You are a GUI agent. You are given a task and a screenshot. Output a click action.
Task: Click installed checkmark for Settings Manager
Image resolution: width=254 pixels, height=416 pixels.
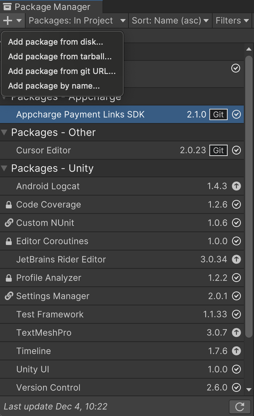236,296
